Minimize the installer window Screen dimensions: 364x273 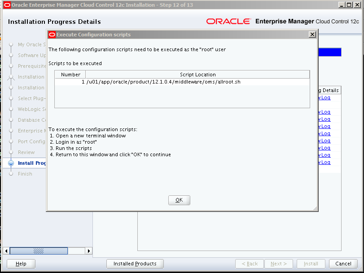tap(342, 5)
